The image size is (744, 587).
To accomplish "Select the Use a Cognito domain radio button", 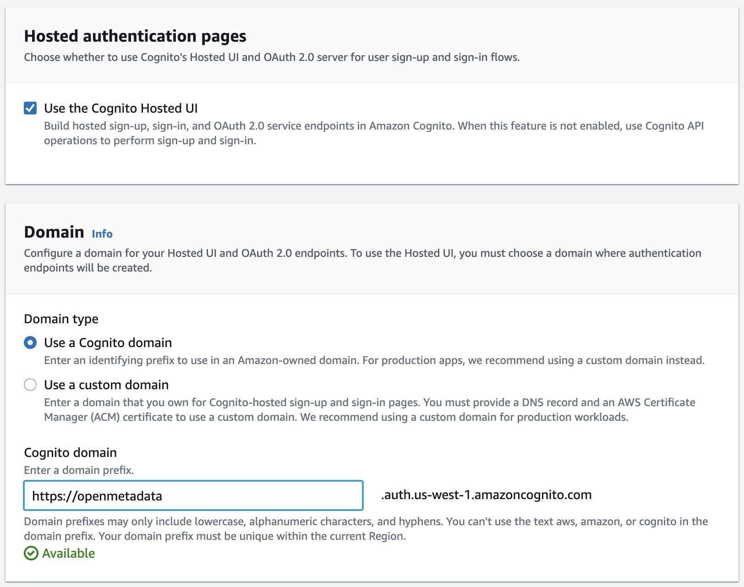I will coord(30,342).
